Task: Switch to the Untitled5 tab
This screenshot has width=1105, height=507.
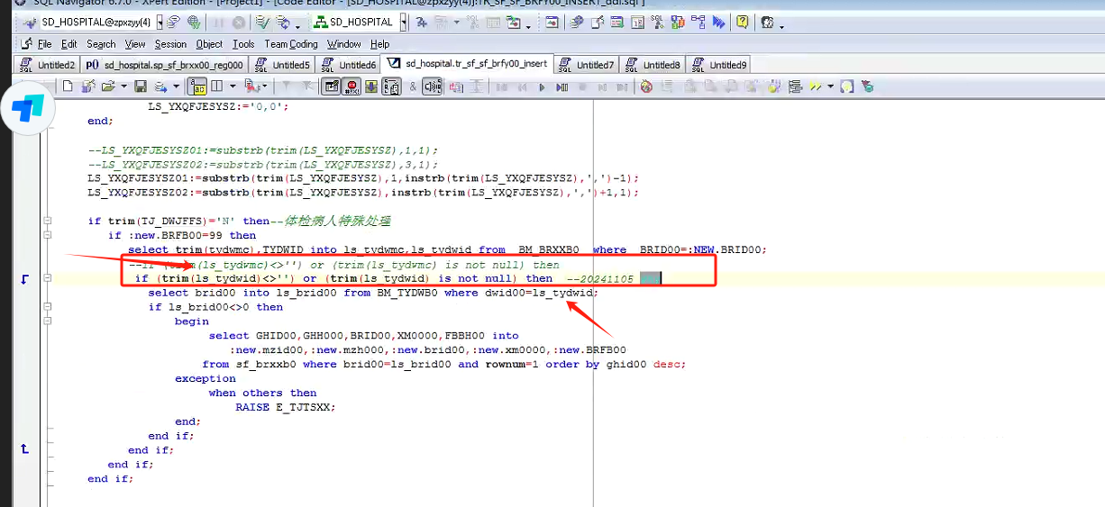Action: coord(282,65)
